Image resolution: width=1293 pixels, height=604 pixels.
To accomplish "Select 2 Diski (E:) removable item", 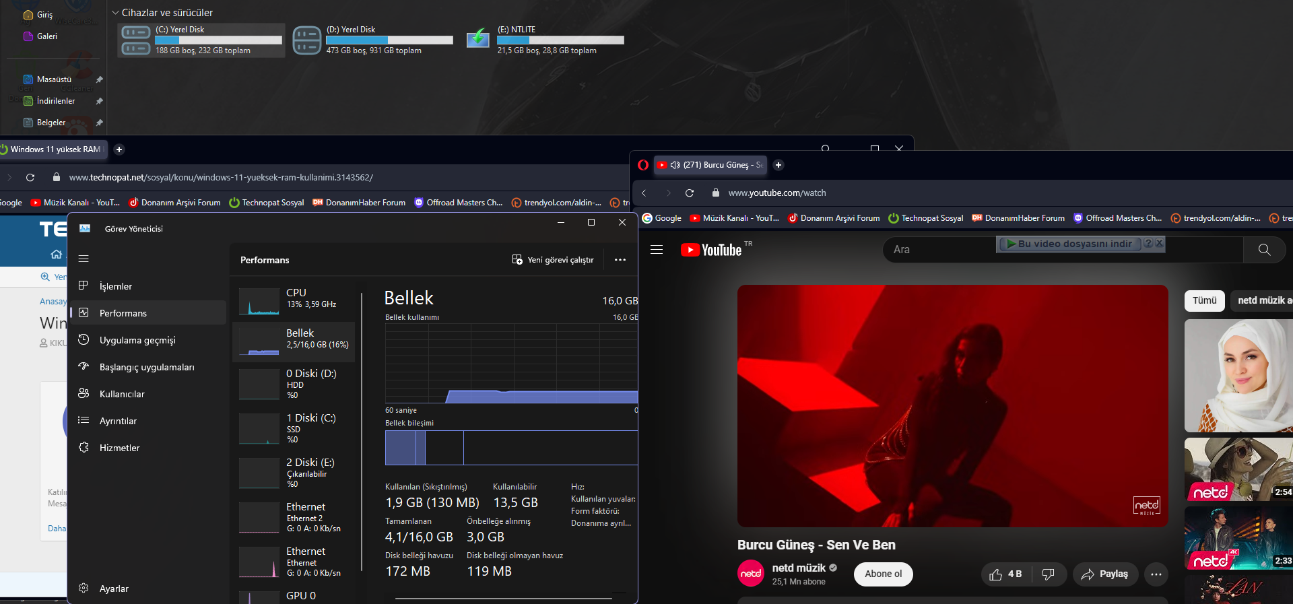I will (x=294, y=473).
